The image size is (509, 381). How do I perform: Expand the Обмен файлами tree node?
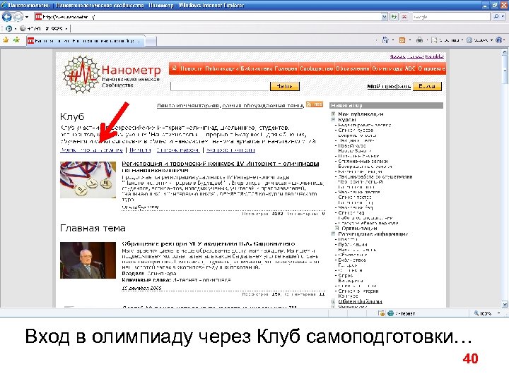[333, 301]
